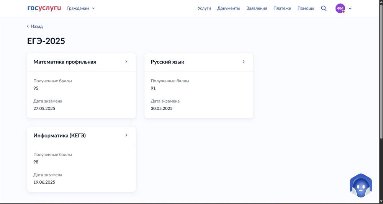
Task: Click the date 30.05.2025
Action: pyautogui.click(x=162, y=109)
